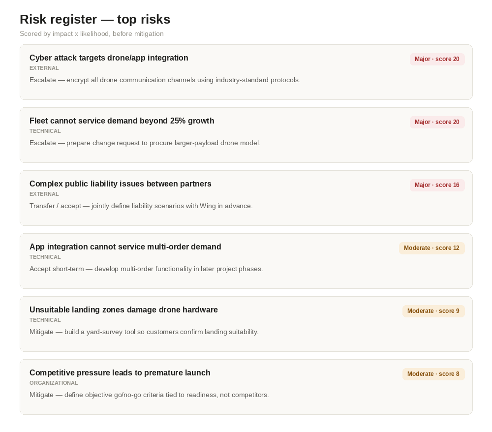Click the Moderate score 12 badge
Image resolution: width=492 pixels, height=432 pixels.
pos(432,248)
